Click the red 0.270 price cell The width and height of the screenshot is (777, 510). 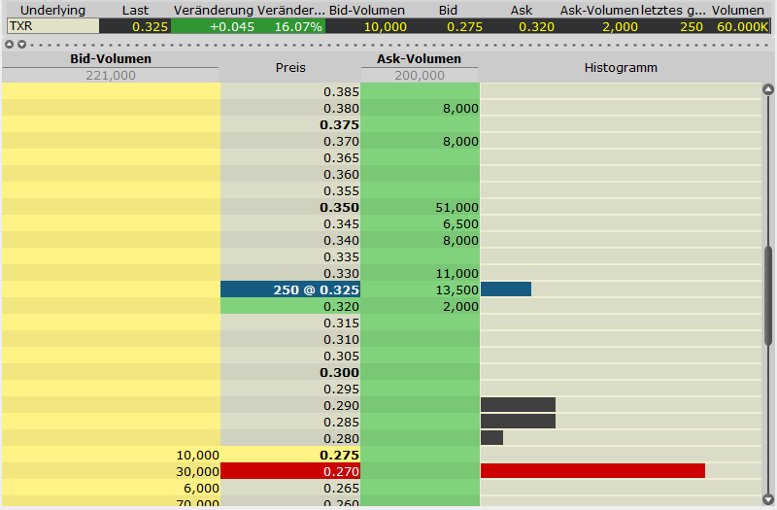coord(290,471)
